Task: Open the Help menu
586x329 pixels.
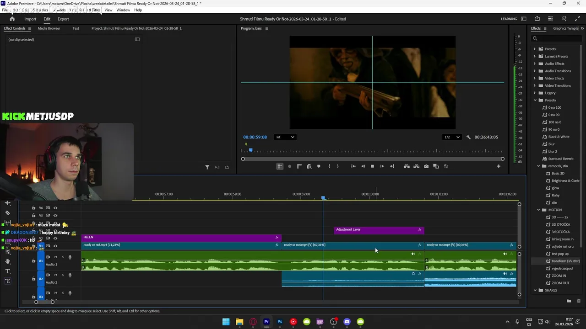Action: (x=138, y=10)
